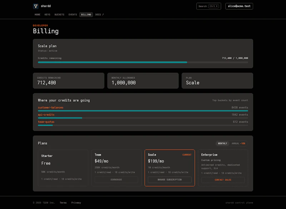Select the Starter plan card
Image resolution: width=286 pixels, height=209 pixels.
pos(63,168)
